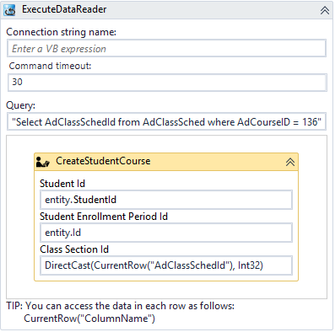Select the CreateStudentCourse title text
Image resolution: width=335 pixels, height=332 pixels.
(103, 161)
